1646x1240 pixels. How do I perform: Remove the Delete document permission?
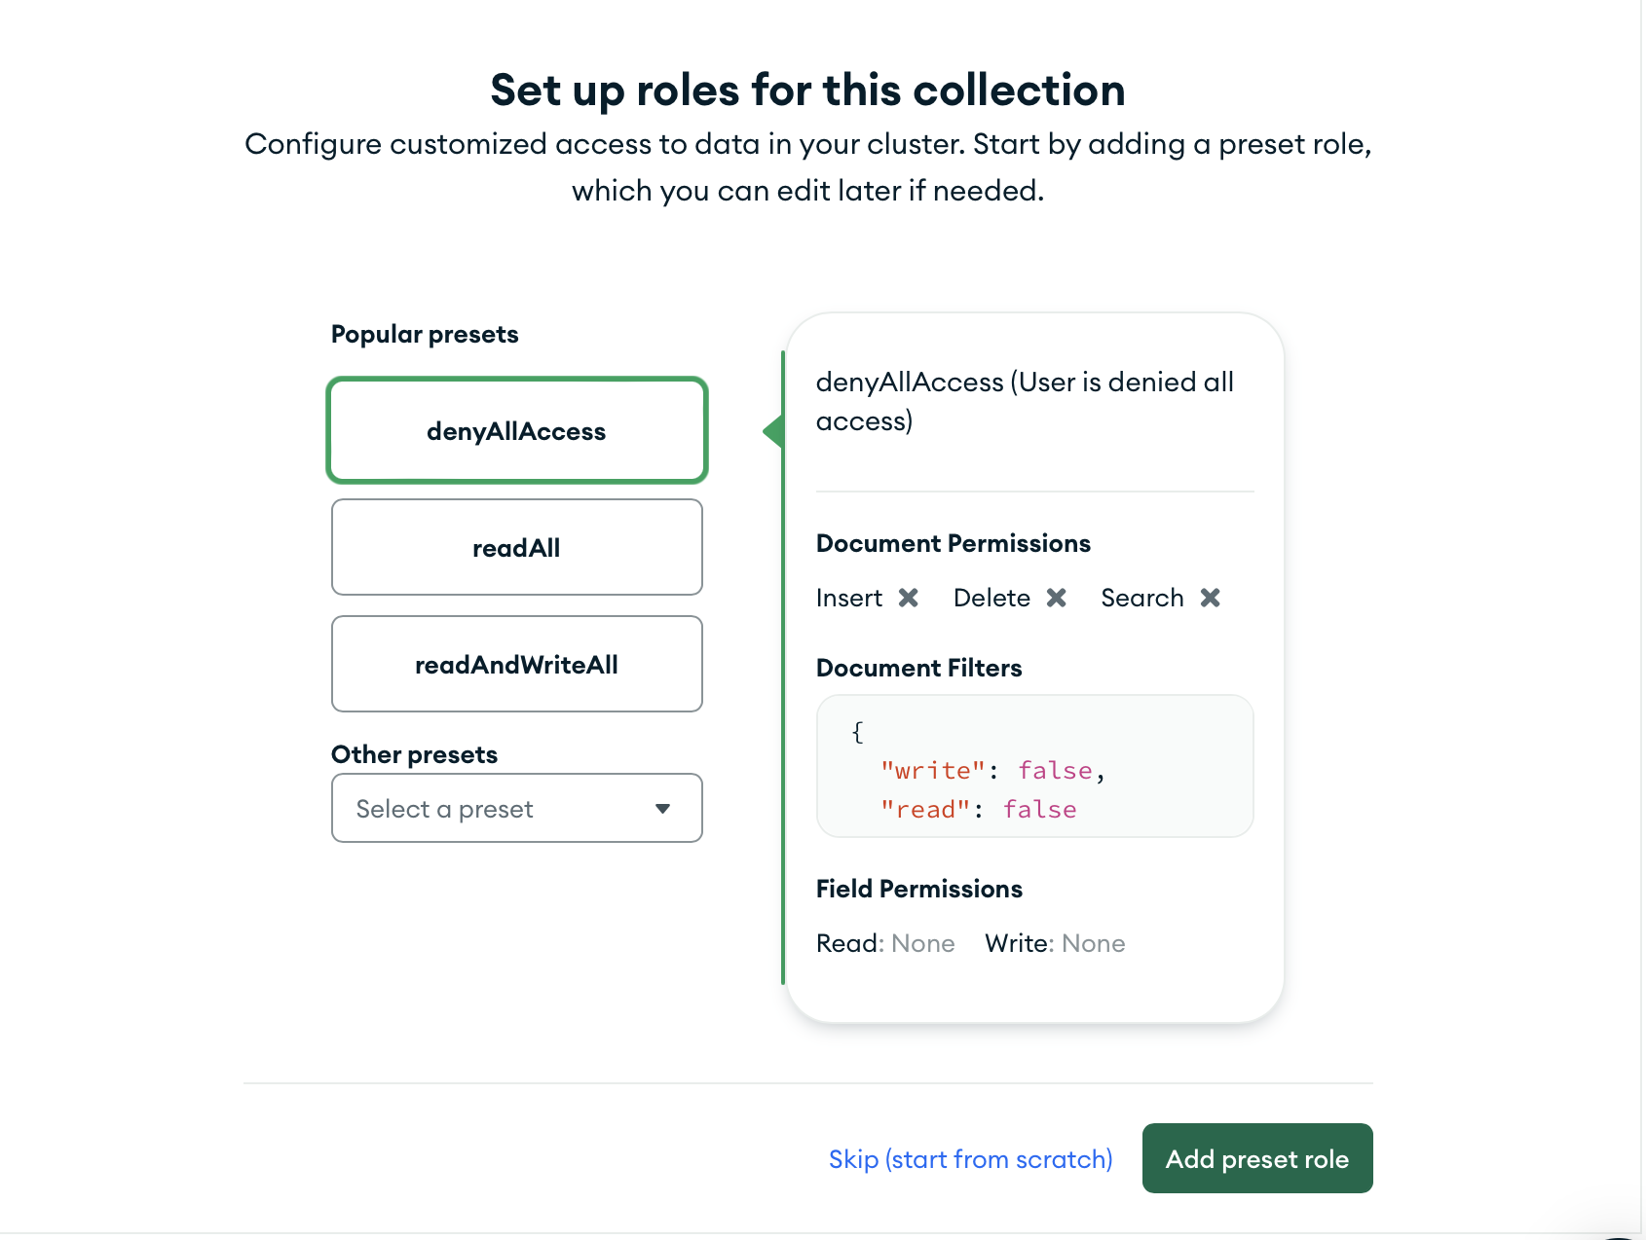(1058, 598)
